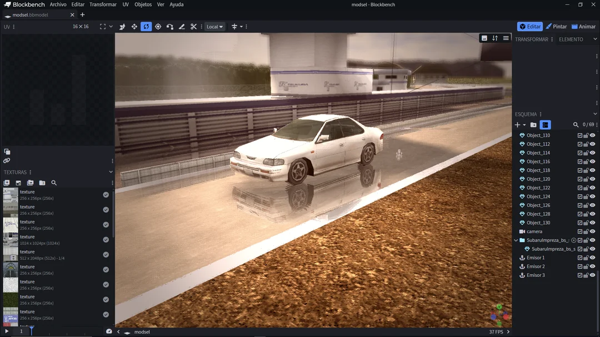Switch to Pintar mode

556,27
